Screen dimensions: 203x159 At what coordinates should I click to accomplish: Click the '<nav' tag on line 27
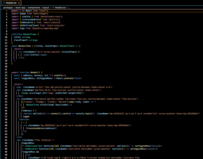click(x=19, y=87)
